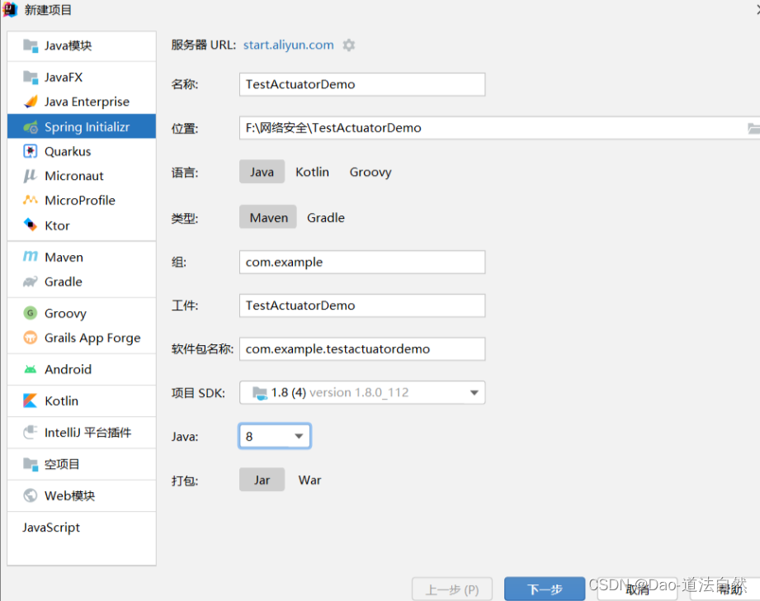Select Java as the language
This screenshot has height=601, width=760.
[262, 172]
